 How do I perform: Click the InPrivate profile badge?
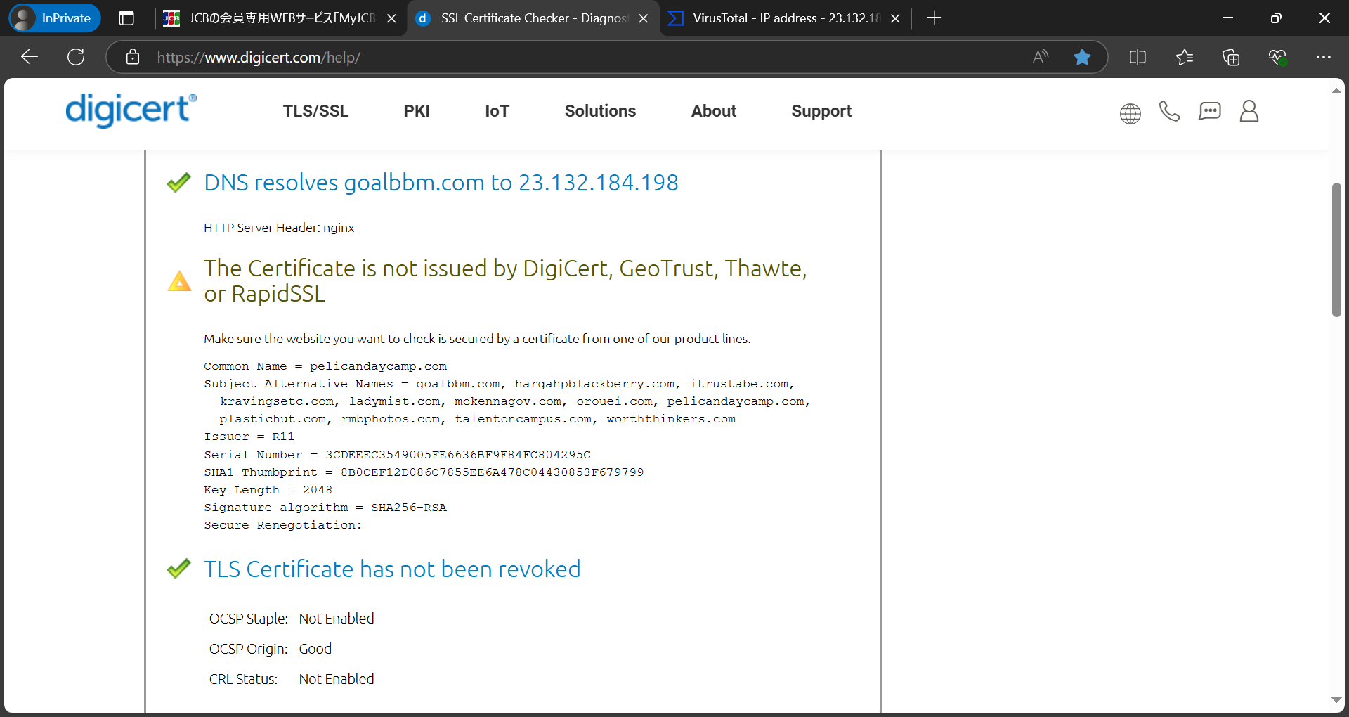pyautogui.click(x=55, y=18)
